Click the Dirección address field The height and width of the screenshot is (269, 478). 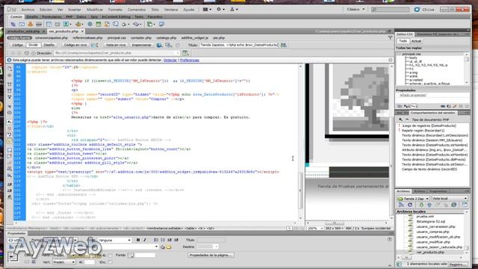tap(117, 53)
